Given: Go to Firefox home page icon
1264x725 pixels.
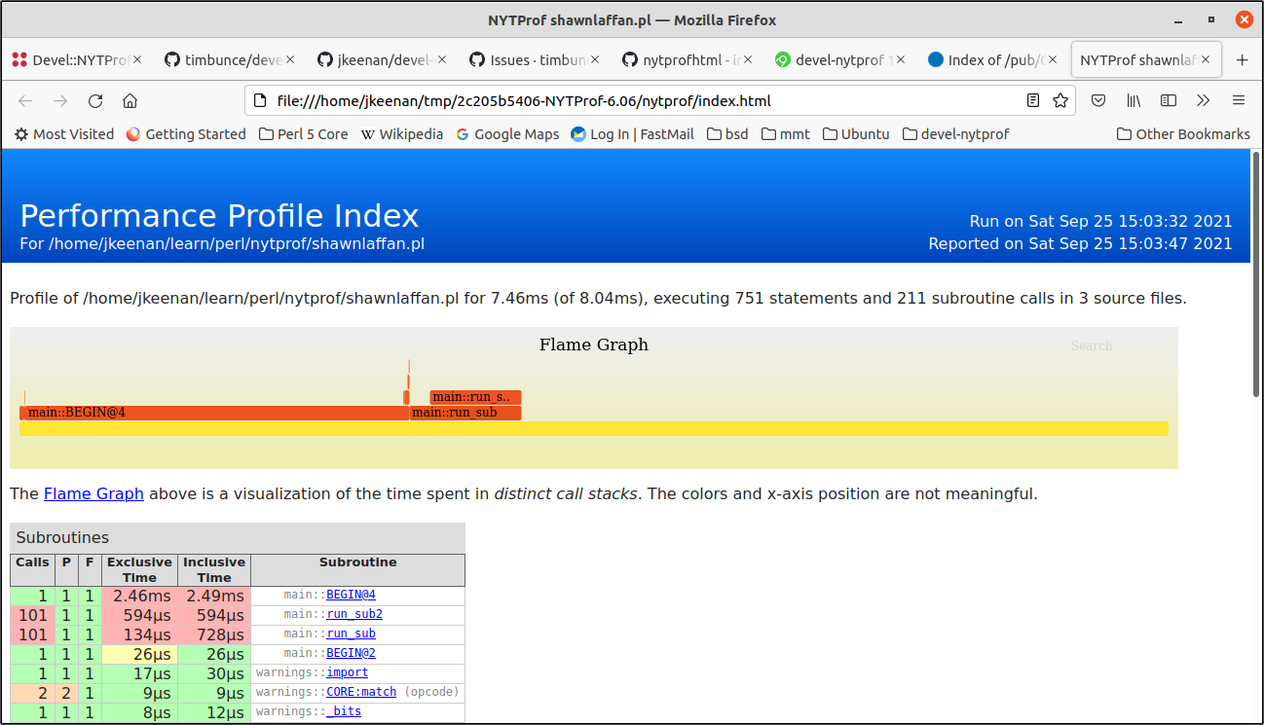Looking at the screenshot, I should click(x=130, y=100).
